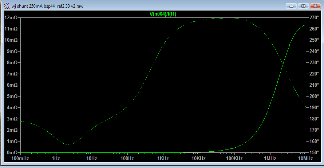Click the 250° phase axis label
The image size is (324, 168).
pyautogui.click(x=314, y=40)
